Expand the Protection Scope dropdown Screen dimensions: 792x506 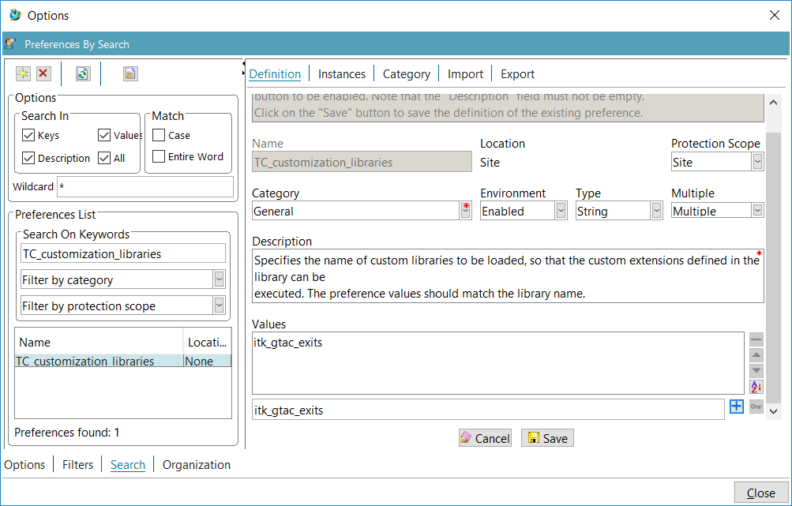tap(757, 162)
